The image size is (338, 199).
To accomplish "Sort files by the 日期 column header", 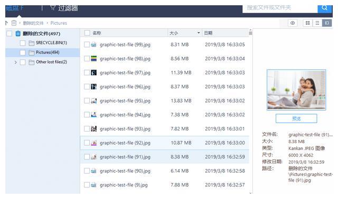I will pos(208,33).
